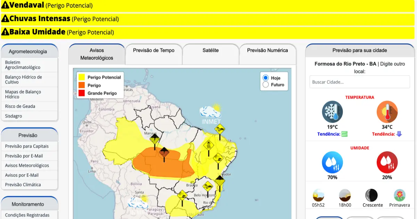Click the warning triangle beside Chuvas Intensas

(x=5, y=18)
